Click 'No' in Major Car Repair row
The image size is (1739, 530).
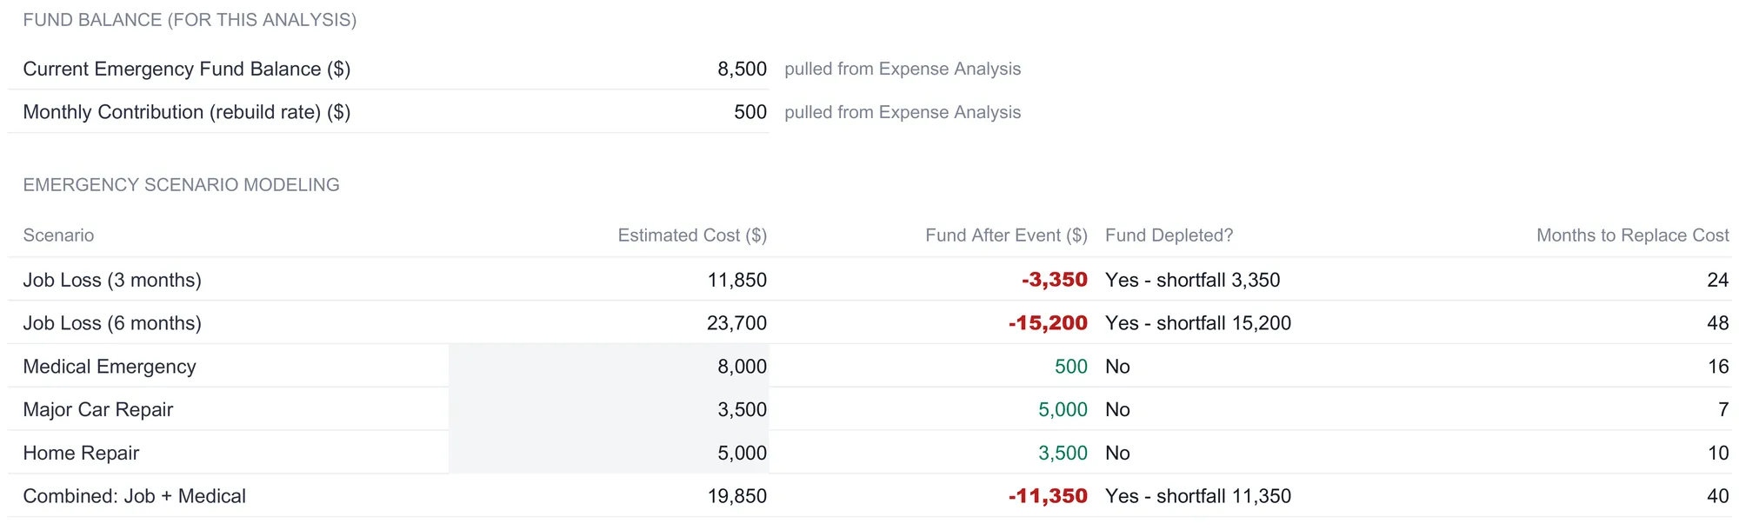pos(1117,409)
